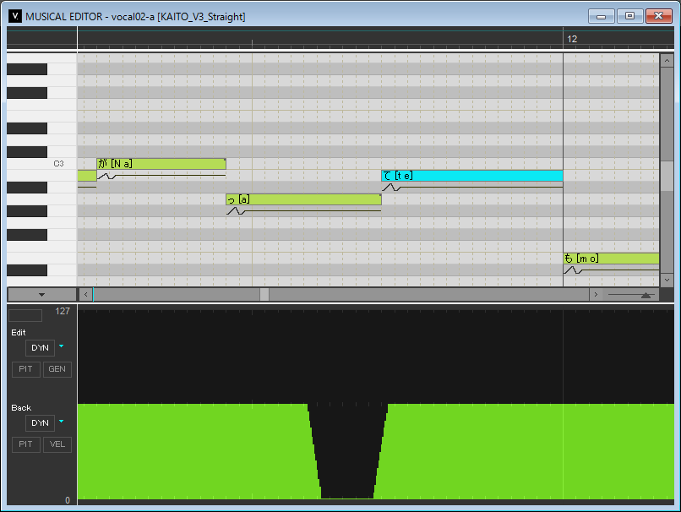Select the も [m o] note
The height and width of the screenshot is (512, 681).
click(x=611, y=259)
